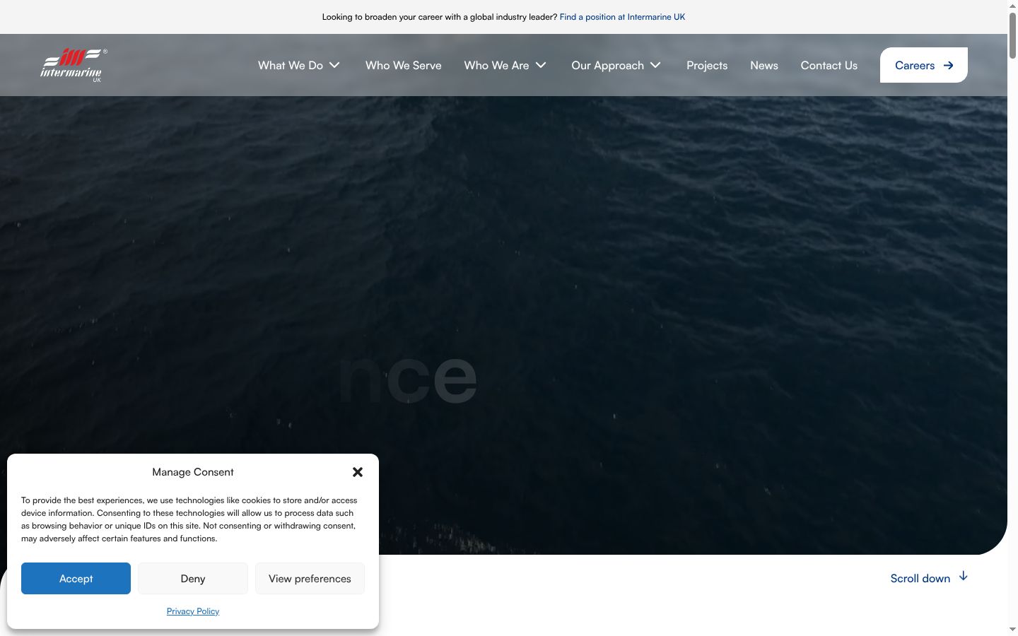Click the Careers arrow icon
Viewport: 1018px width, 636px height.
click(x=949, y=65)
